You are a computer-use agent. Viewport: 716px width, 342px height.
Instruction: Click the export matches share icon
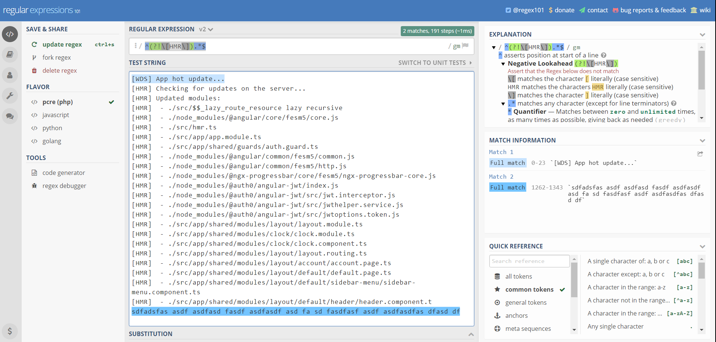click(700, 154)
